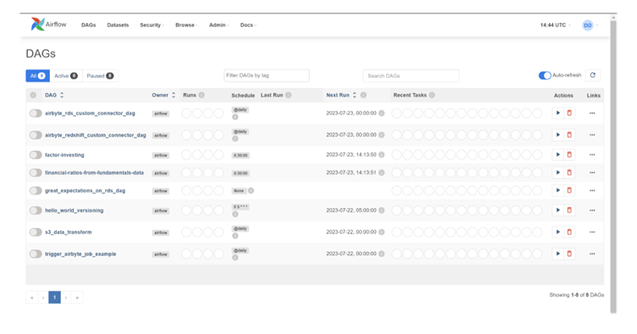
Task: Open the DAGs navigation item
Action: [x=89, y=25]
